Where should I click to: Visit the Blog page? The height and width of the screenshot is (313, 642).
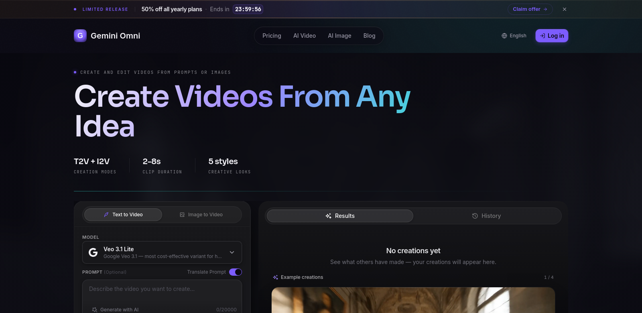370,36
